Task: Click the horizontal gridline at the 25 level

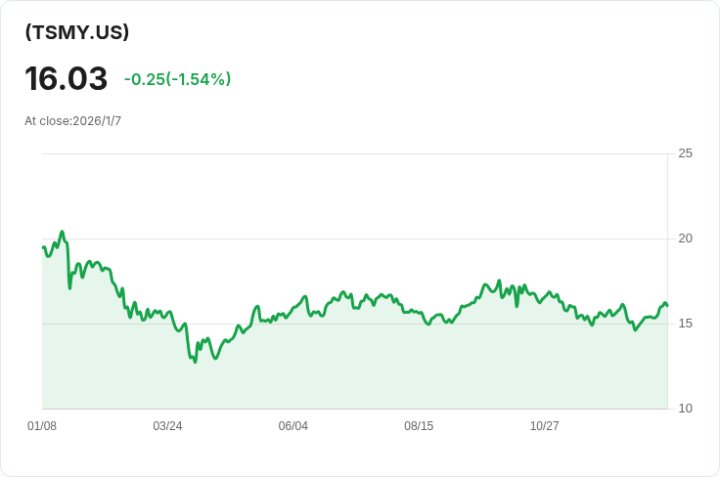Action: pyautogui.click(x=352, y=153)
